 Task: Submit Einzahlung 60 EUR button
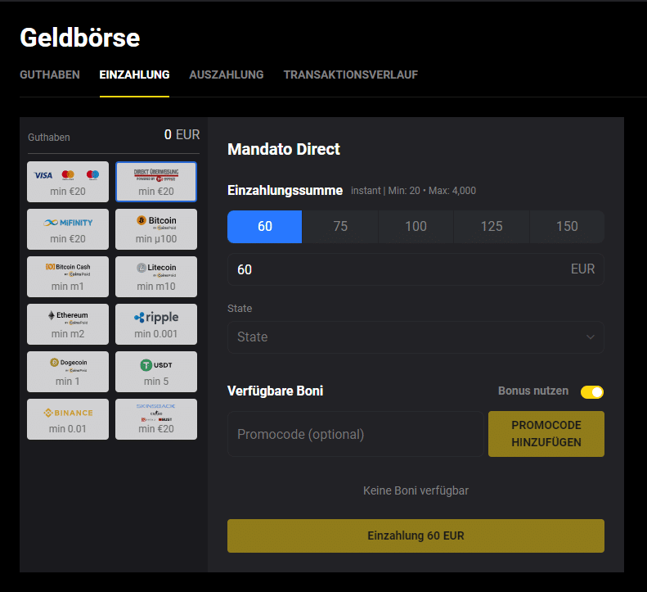click(x=416, y=536)
